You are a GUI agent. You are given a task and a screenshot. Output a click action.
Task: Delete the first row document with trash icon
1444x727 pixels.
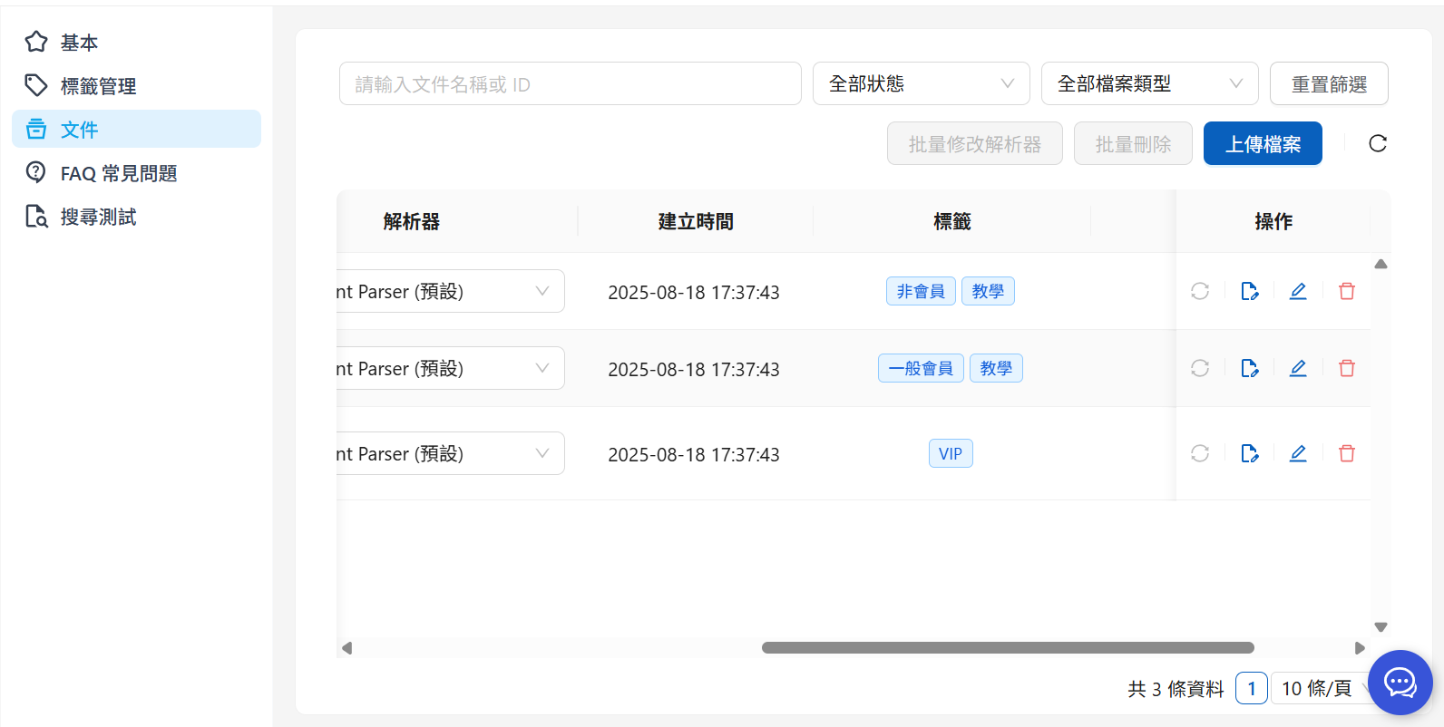point(1346,291)
